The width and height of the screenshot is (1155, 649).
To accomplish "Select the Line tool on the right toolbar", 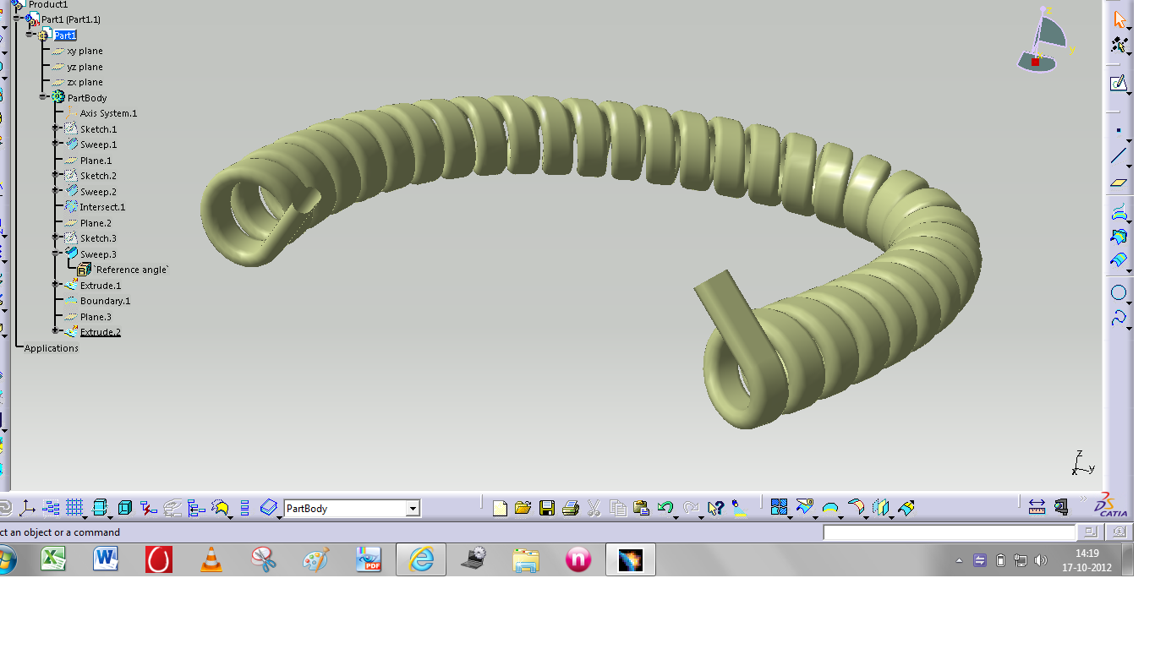I will pyautogui.click(x=1118, y=155).
